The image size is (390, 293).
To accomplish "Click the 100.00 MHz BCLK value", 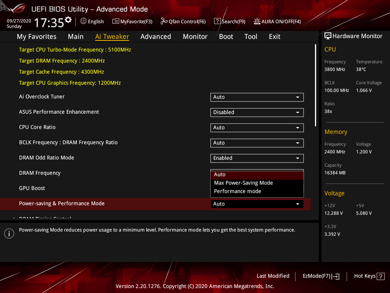I will (x=337, y=90).
